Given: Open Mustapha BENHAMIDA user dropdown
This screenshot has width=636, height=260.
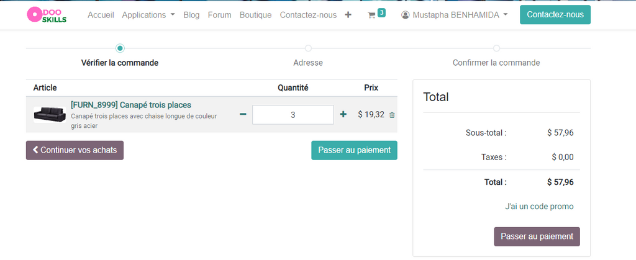Looking at the screenshot, I should coord(460,15).
